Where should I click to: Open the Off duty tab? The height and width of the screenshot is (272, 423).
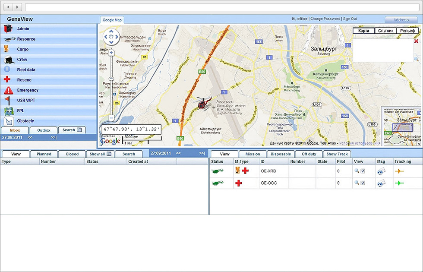(309, 154)
